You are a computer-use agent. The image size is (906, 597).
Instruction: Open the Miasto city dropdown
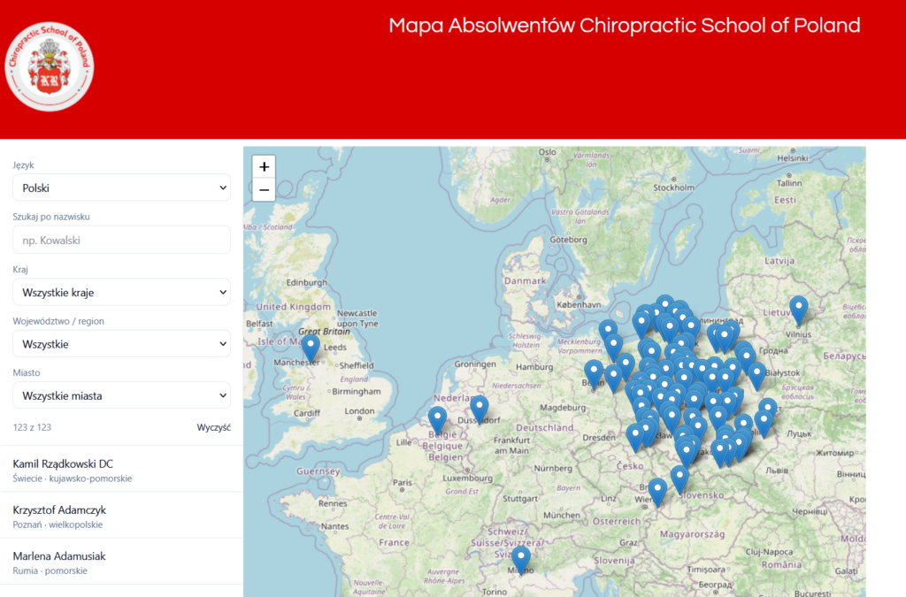coord(121,395)
